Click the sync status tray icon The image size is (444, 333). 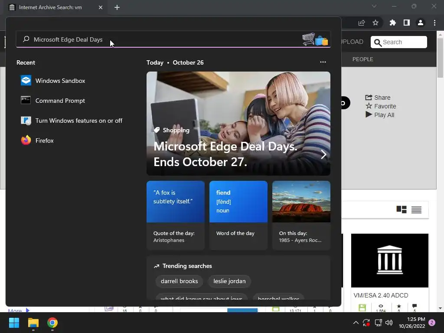coord(366,323)
